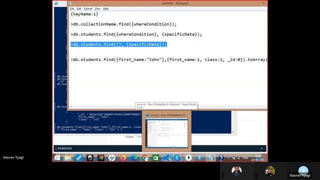Image resolution: width=320 pixels, height=180 pixels.
Task: Switch to Visual Studio Code on taskbar
Action: [167, 158]
